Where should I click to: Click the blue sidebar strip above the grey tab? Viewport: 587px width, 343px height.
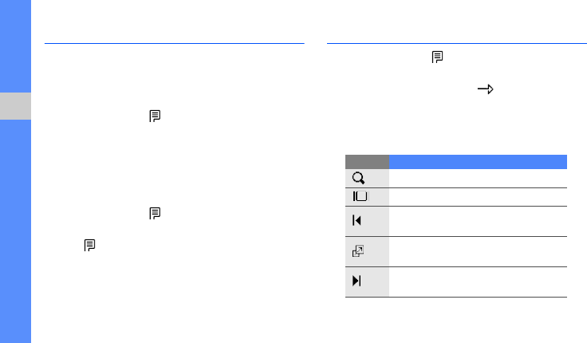[x=15, y=48]
